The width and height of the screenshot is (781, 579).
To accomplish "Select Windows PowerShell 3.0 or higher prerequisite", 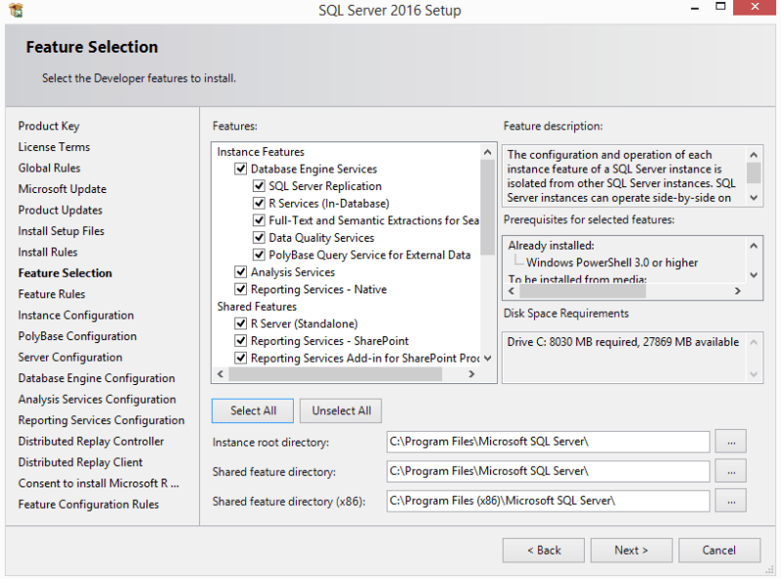I will [x=612, y=262].
